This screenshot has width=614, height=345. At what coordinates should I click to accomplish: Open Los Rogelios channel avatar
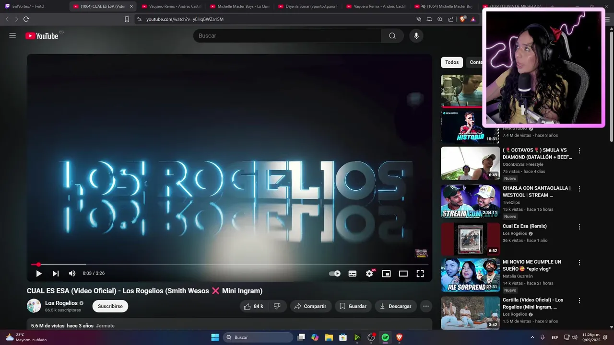click(34, 306)
